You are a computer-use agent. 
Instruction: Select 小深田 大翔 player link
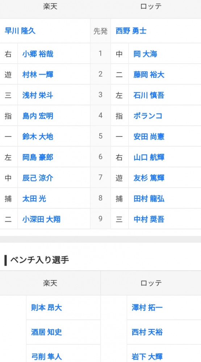coord(41,219)
